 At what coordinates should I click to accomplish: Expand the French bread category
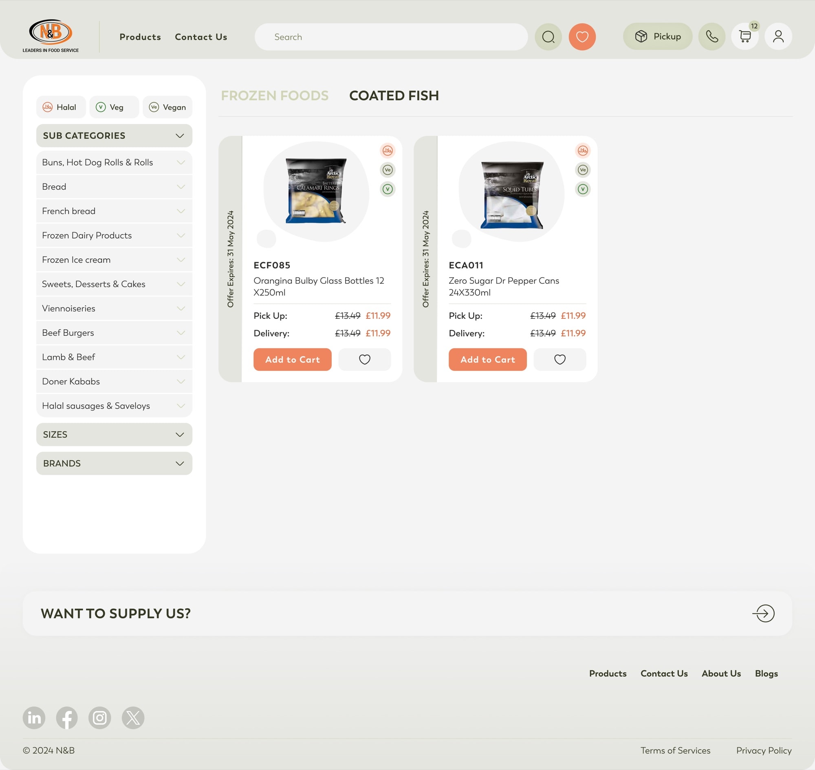114,211
